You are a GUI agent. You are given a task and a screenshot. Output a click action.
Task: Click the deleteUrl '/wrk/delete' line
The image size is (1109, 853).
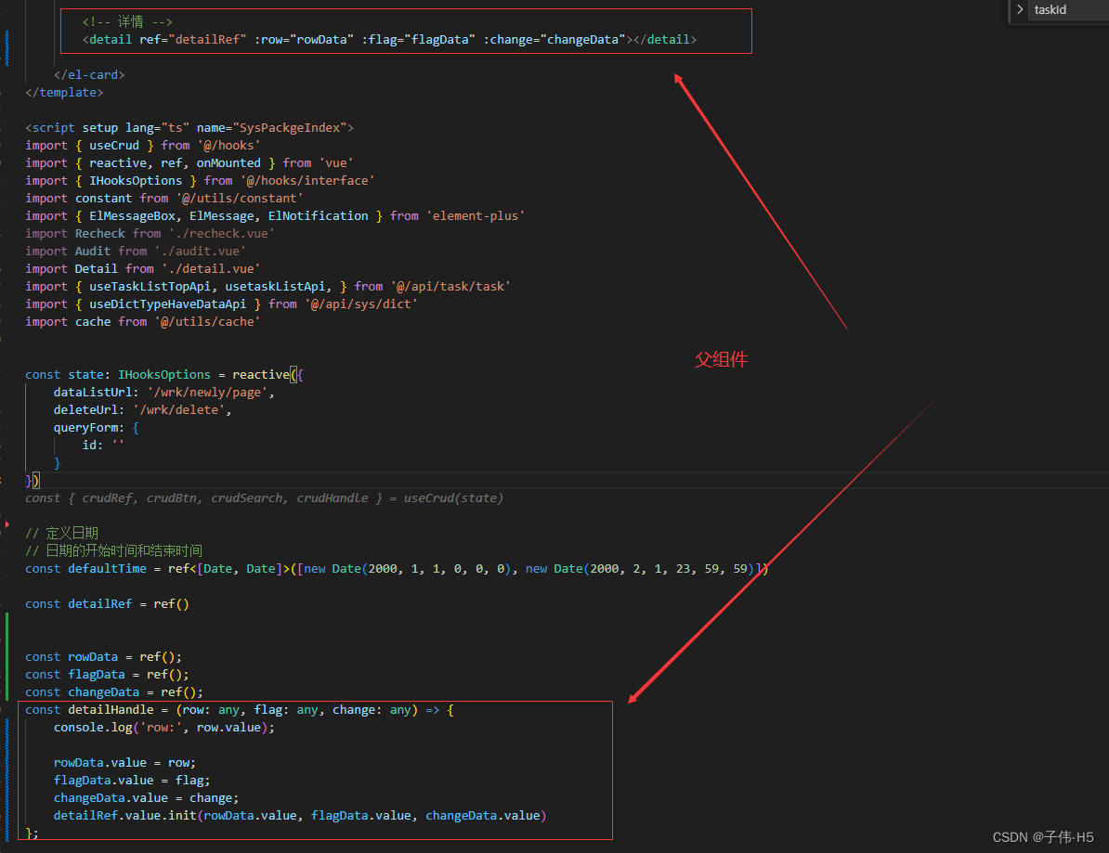point(143,410)
